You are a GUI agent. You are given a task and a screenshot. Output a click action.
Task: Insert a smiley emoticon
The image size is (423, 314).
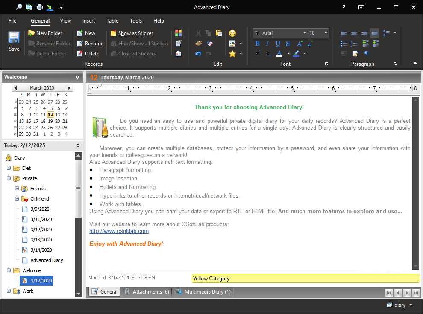(232, 33)
